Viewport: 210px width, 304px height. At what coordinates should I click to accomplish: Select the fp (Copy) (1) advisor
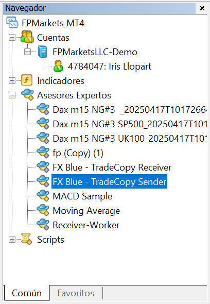click(x=78, y=153)
